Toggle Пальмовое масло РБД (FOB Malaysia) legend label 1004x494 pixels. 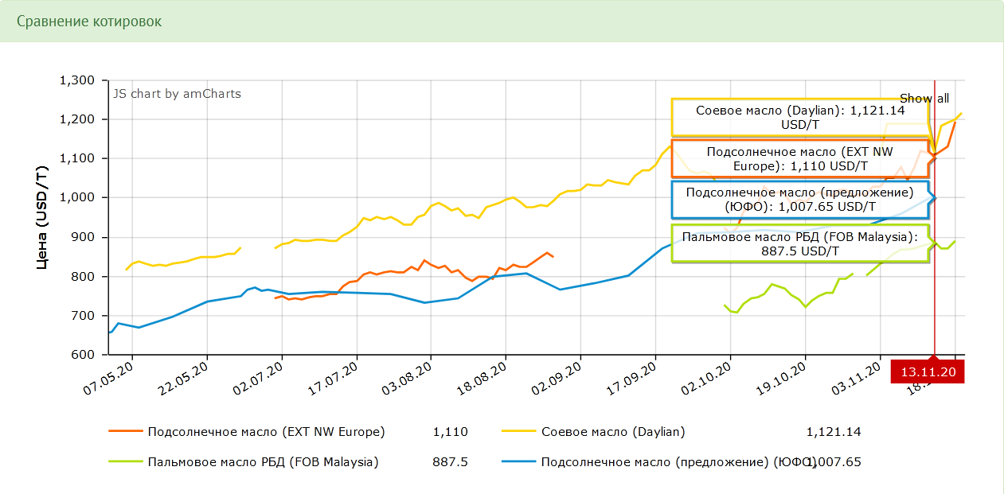click(x=263, y=461)
